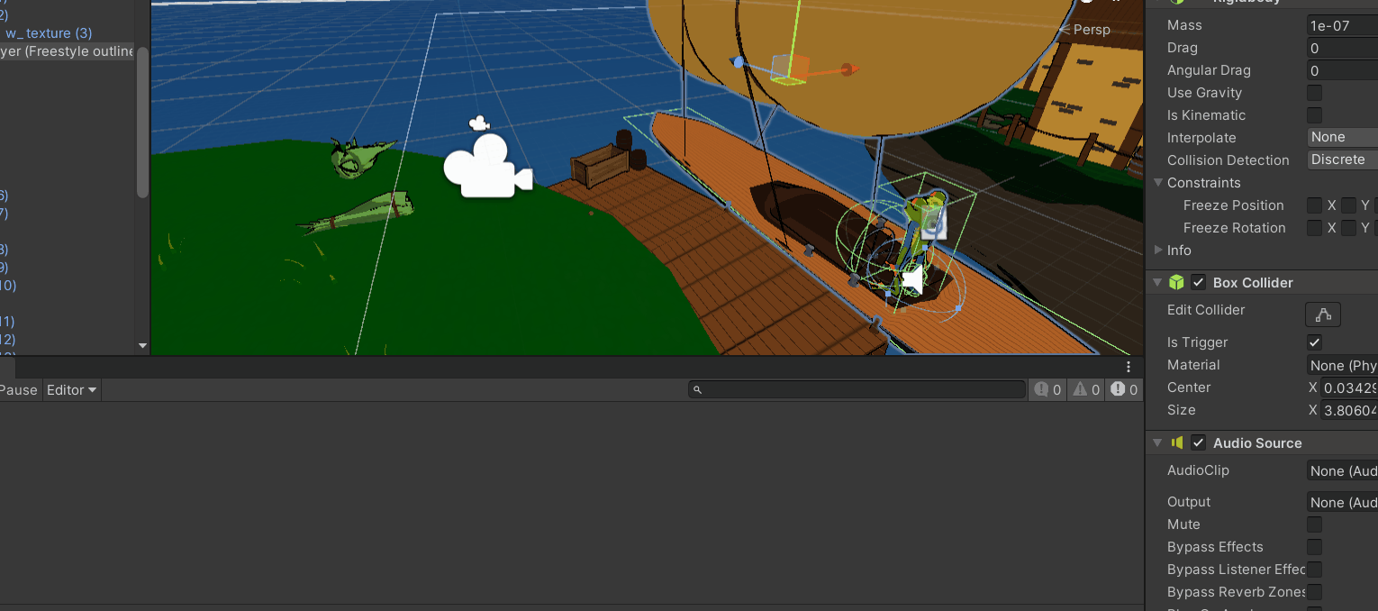Expand the Rigidbody Info section
The image size is (1378, 611).
click(1158, 250)
